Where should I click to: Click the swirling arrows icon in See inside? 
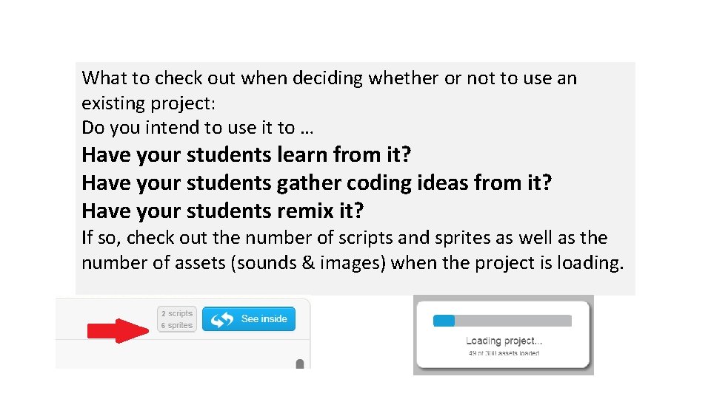(x=222, y=319)
